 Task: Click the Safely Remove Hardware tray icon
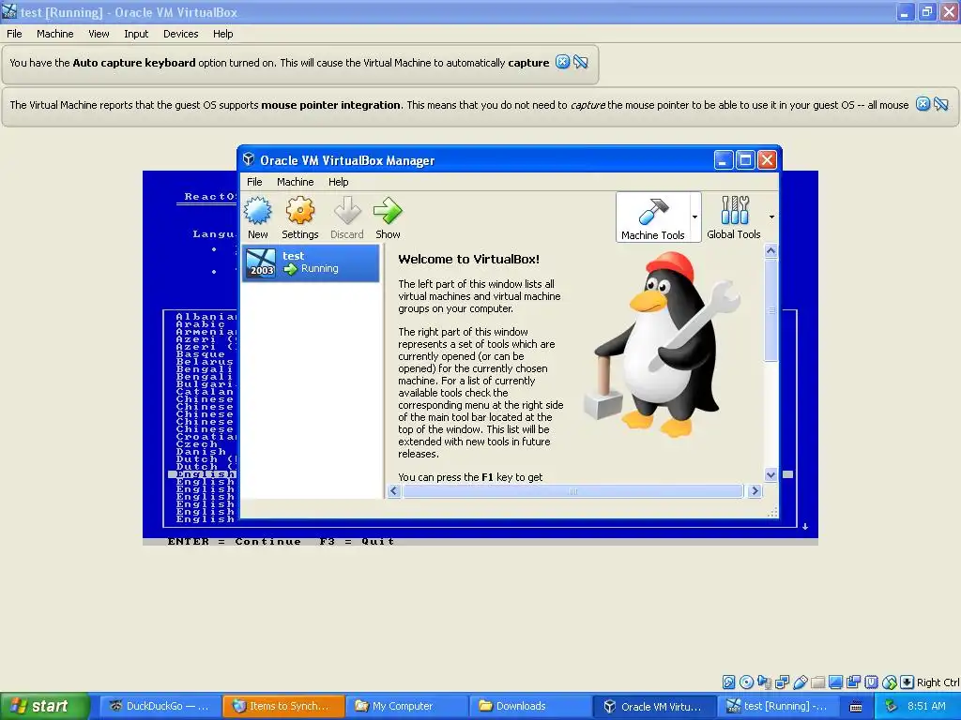(x=892, y=706)
